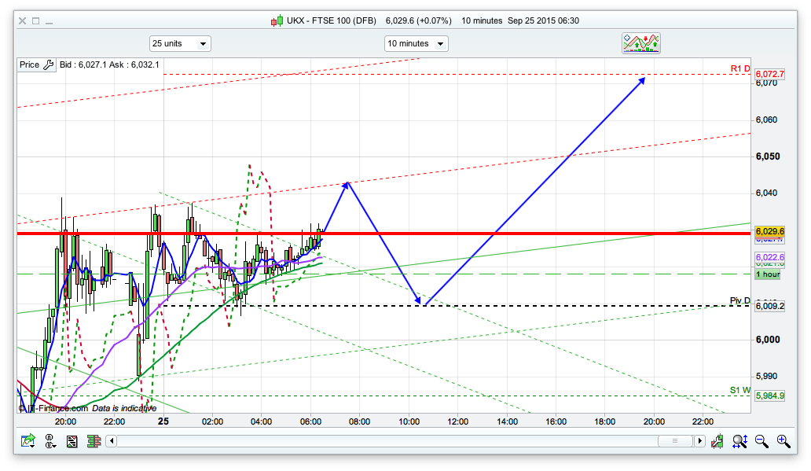Viewport: 811px width, 471px height.
Task: Click the zoom-fit magnifier with arrows
Action: click(x=739, y=441)
